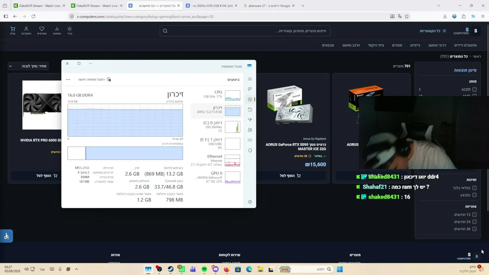Reload the current browser page
The width and height of the screenshot is (489, 275).
pos(33,16)
